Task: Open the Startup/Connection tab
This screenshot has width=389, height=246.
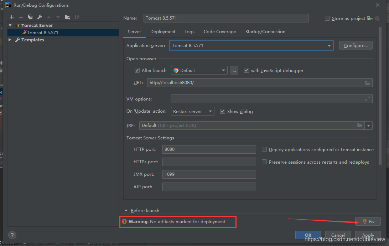Action: pyautogui.click(x=265, y=32)
